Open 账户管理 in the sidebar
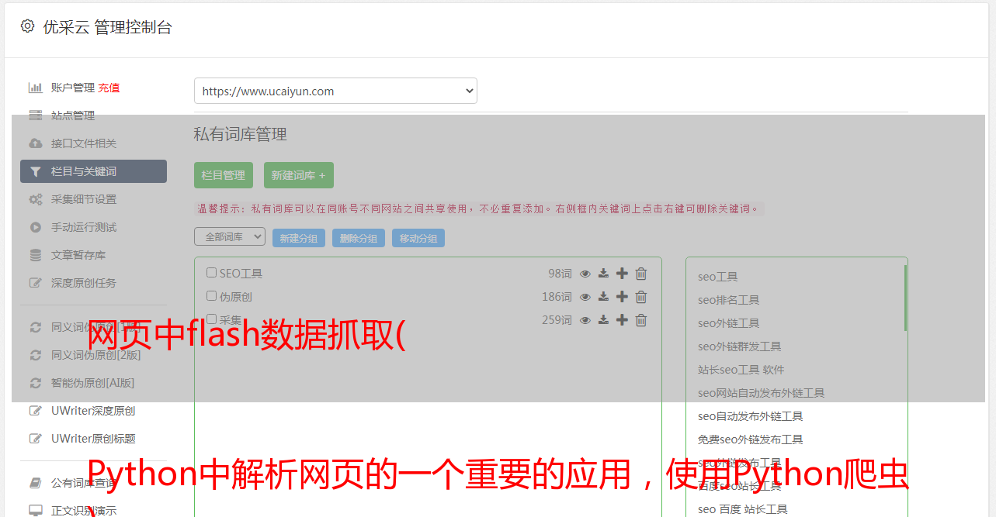996x517 pixels. point(73,88)
